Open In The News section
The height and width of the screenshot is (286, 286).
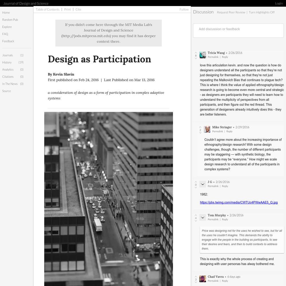13,84
